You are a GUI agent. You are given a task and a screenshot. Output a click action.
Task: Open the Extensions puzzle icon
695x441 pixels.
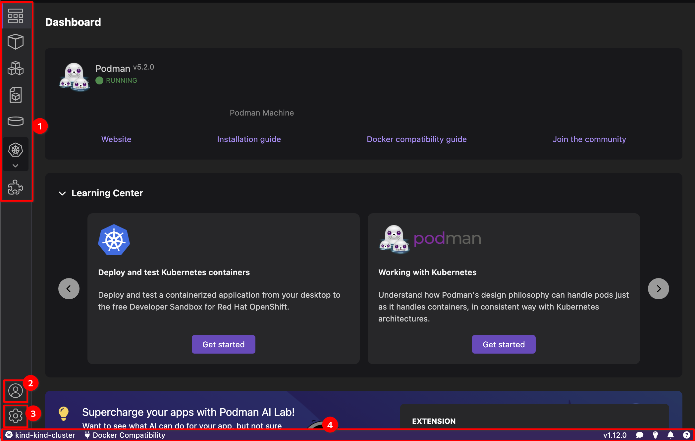pyautogui.click(x=16, y=187)
